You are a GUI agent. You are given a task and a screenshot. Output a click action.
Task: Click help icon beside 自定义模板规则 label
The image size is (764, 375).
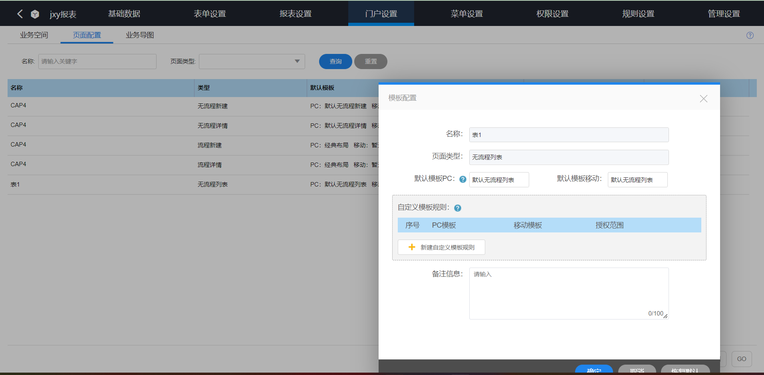pyautogui.click(x=458, y=208)
